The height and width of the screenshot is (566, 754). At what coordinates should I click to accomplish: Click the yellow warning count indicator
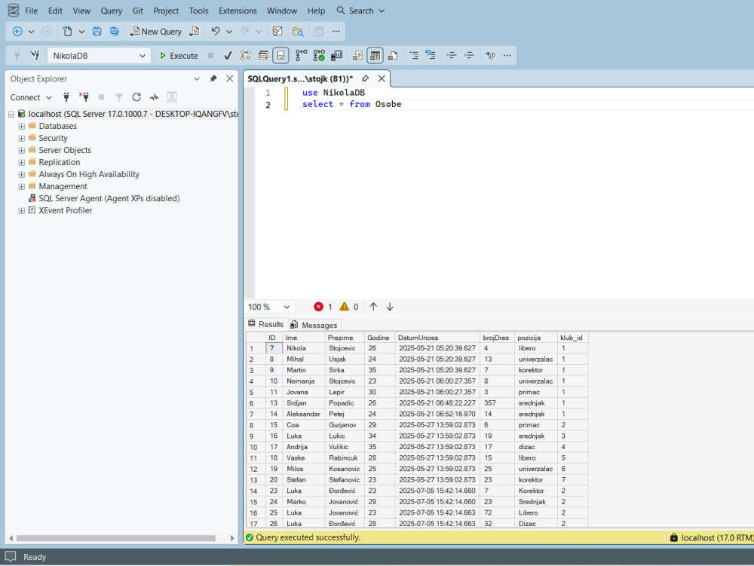click(x=349, y=307)
